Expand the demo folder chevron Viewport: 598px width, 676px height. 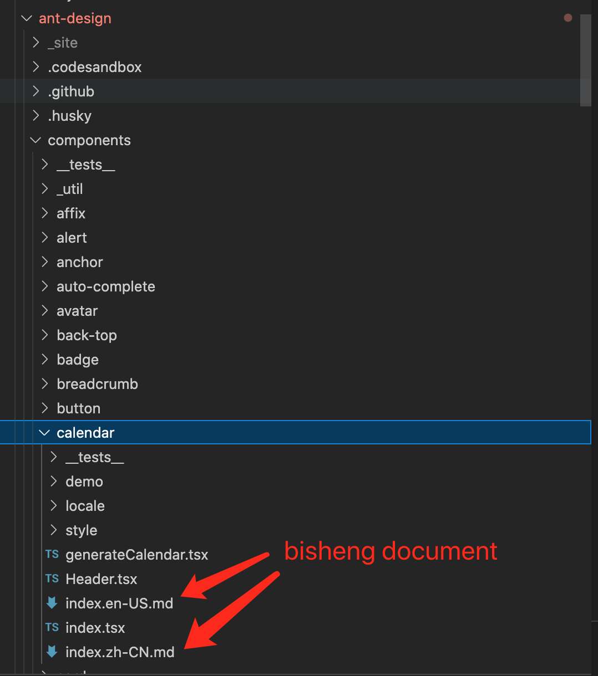54,482
